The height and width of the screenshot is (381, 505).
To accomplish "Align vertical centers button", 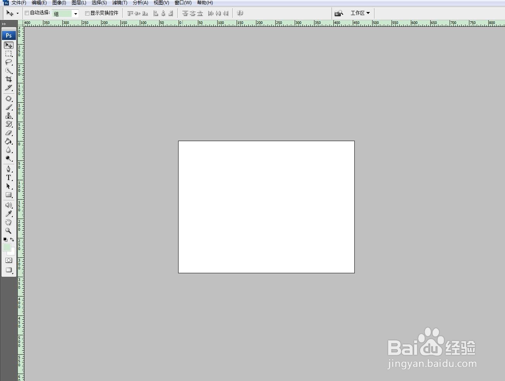I will point(137,13).
